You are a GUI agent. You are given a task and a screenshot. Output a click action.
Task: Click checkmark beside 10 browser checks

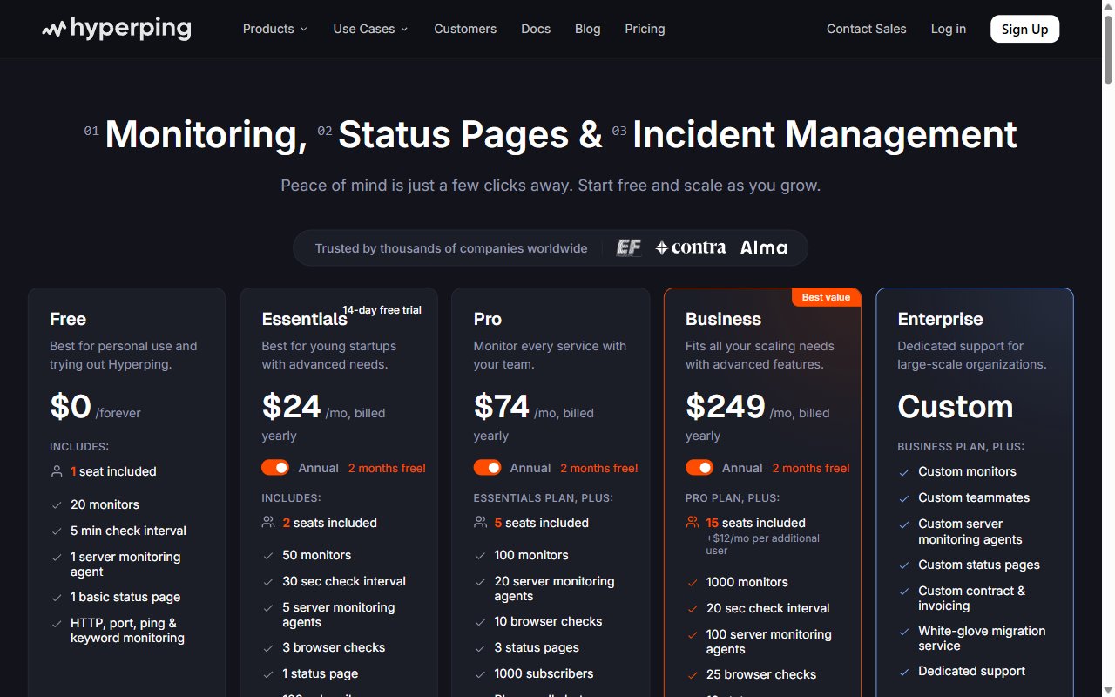click(x=480, y=621)
